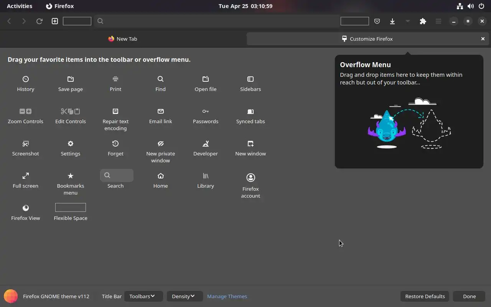491x307 pixels.
Task: Click the Repair text encoding icon
Action: click(115, 111)
